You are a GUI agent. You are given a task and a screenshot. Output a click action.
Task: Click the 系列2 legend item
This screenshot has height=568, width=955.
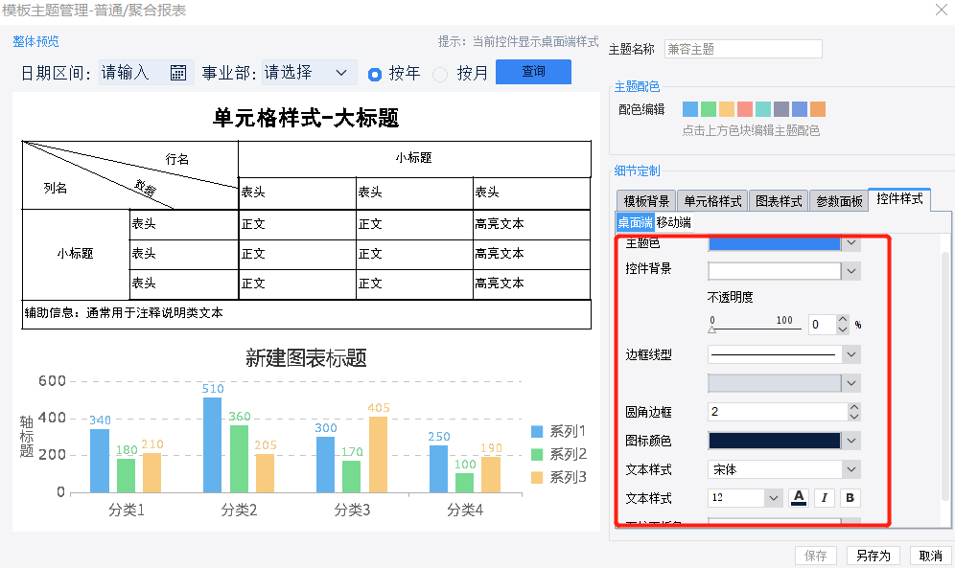(x=558, y=454)
